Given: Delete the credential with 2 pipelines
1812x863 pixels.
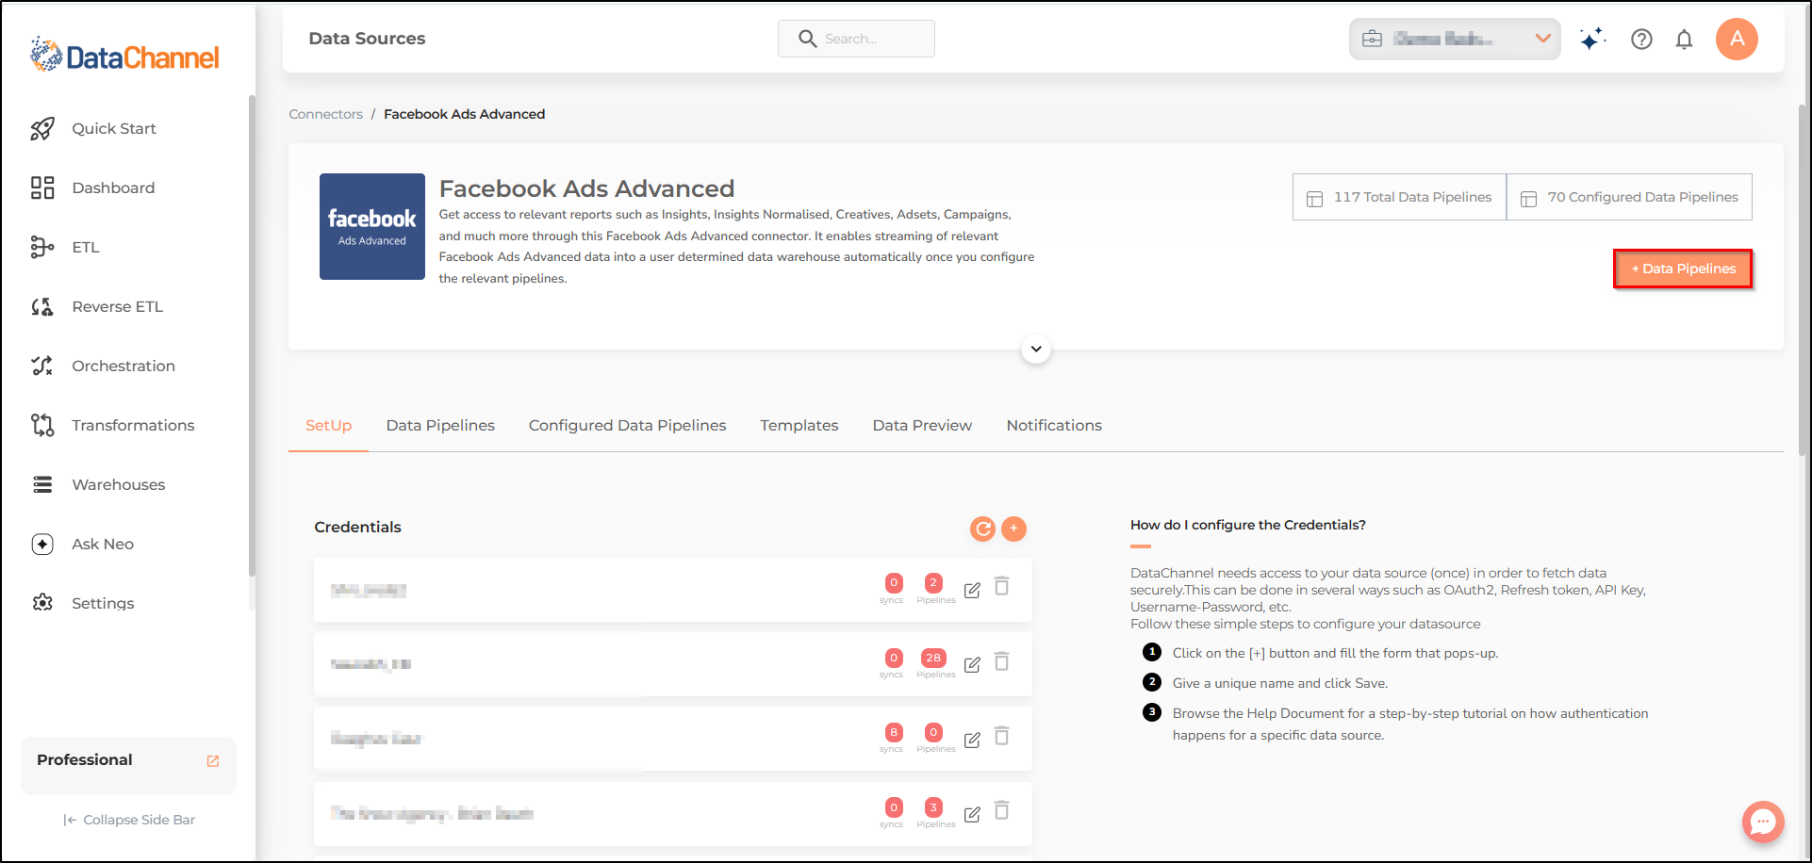Looking at the screenshot, I should click(x=1002, y=586).
